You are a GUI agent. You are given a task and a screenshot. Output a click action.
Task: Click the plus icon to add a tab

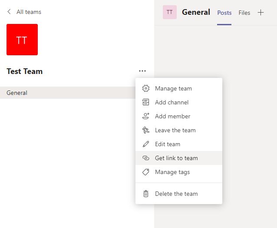261,13
